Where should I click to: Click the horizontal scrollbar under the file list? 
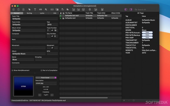(x=84, y=98)
